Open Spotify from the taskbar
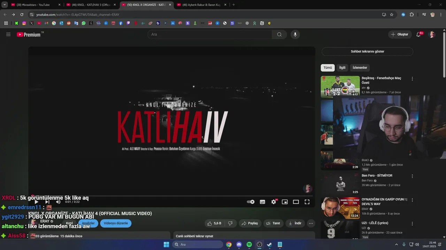This screenshot has width=446, height=250. pos(249,244)
